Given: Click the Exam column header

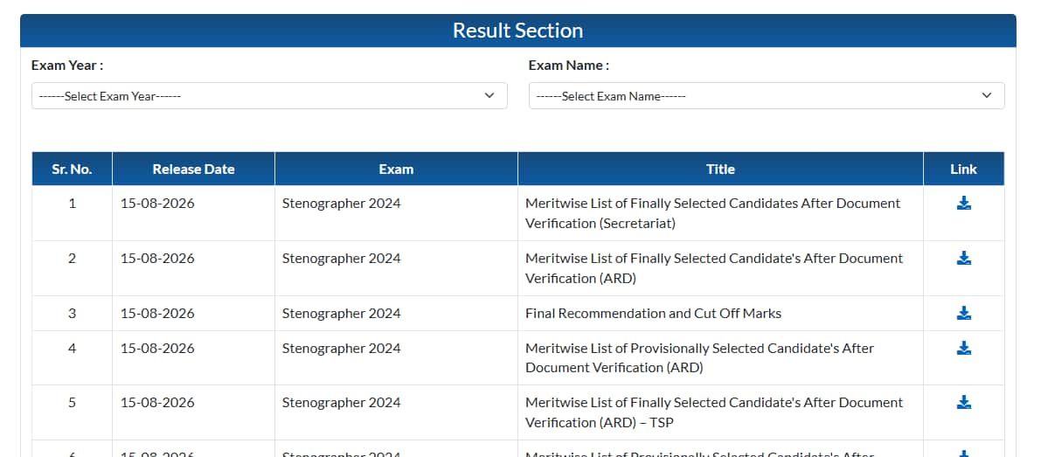Looking at the screenshot, I should pyautogui.click(x=396, y=170).
